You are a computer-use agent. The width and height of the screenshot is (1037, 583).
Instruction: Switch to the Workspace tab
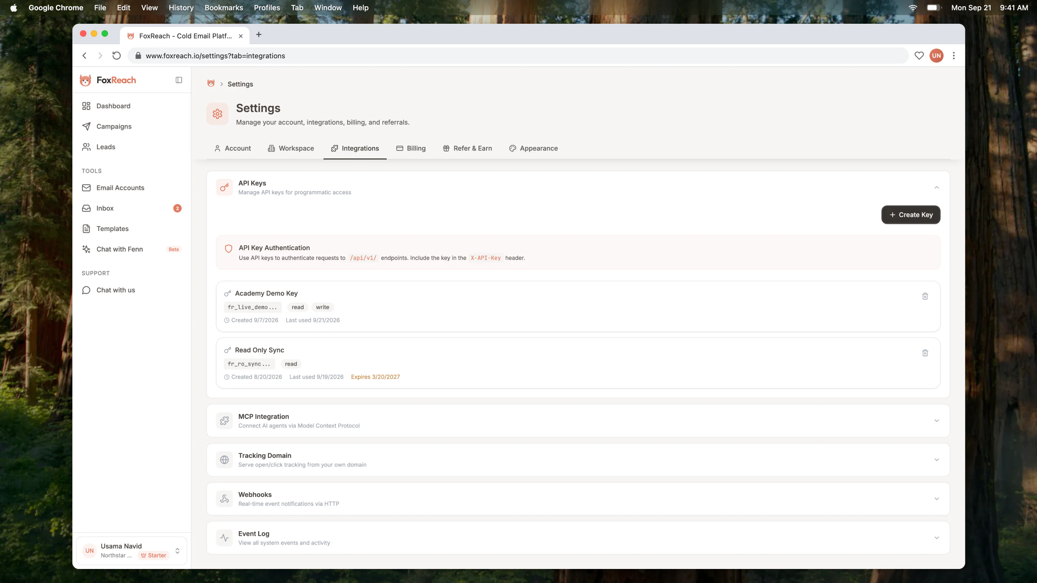tap(291, 148)
